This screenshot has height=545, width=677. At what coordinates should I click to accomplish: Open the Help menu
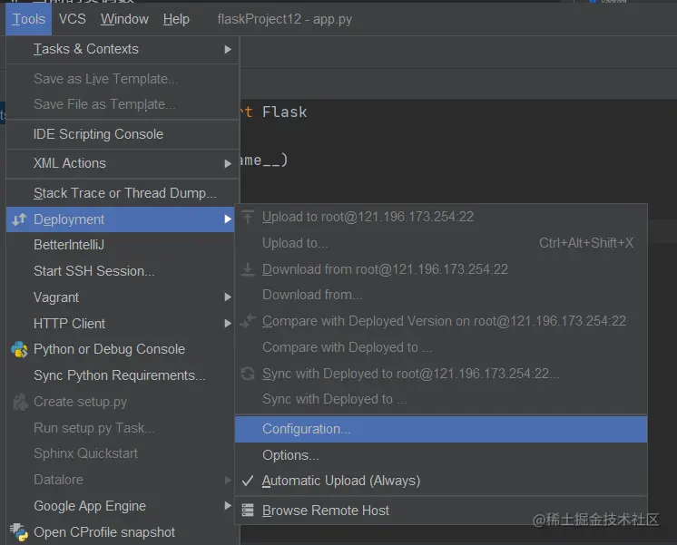click(176, 19)
